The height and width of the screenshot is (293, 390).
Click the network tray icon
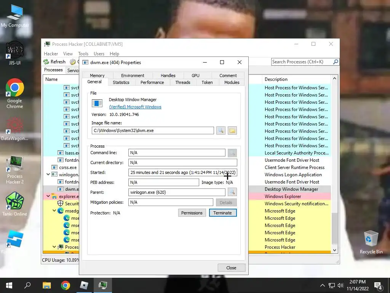pyautogui.click(x=332, y=285)
